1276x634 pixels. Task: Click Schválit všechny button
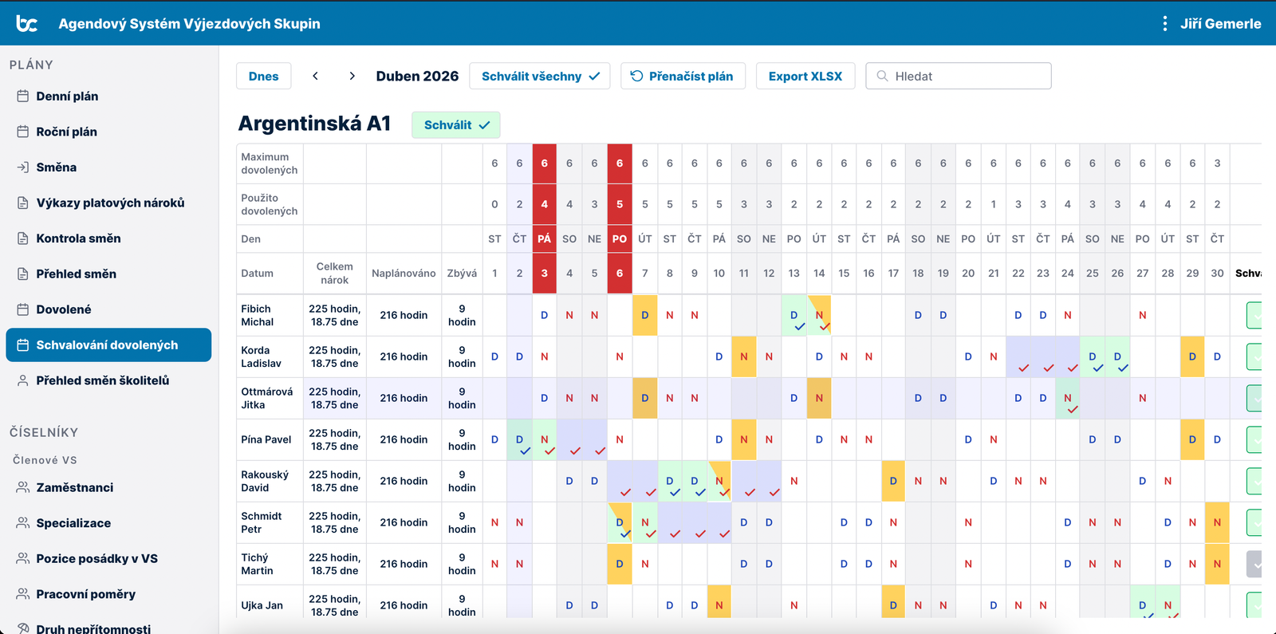coord(540,77)
